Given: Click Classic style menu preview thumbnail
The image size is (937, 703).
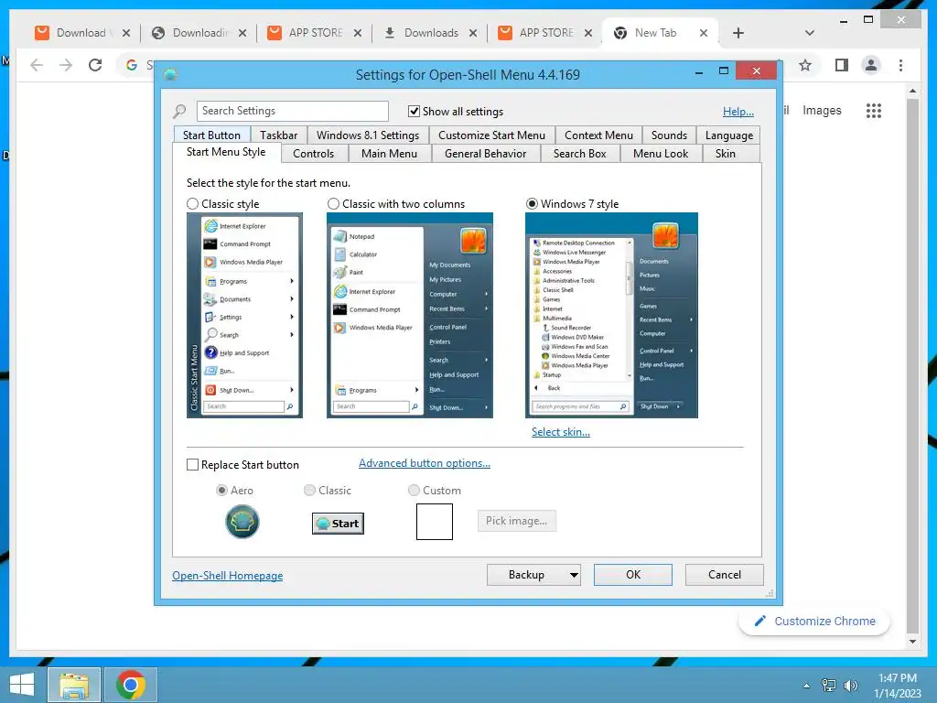Looking at the screenshot, I should click(x=244, y=315).
